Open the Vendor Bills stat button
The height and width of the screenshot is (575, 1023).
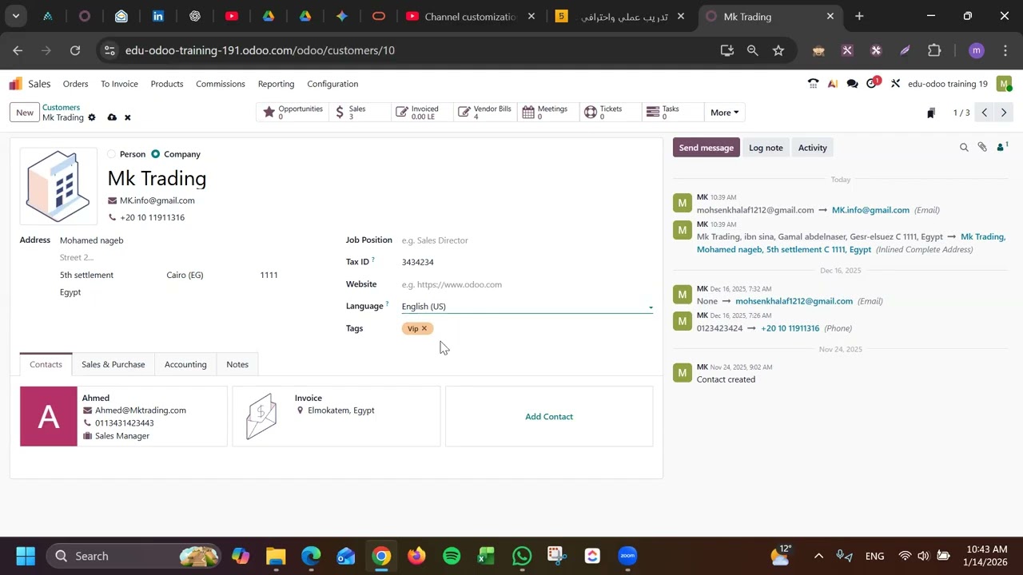486,113
